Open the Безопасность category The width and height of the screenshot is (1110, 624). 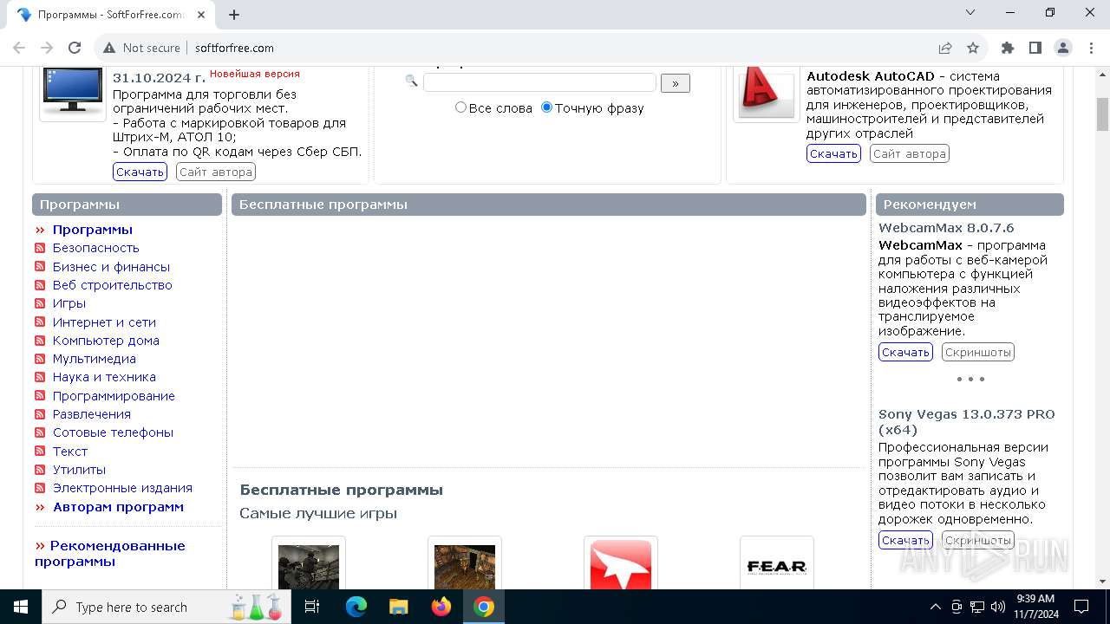[x=96, y=248]
